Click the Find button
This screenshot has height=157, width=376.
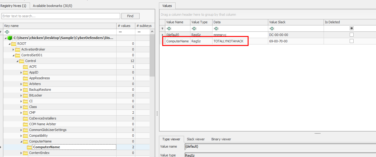pos(130,16)
